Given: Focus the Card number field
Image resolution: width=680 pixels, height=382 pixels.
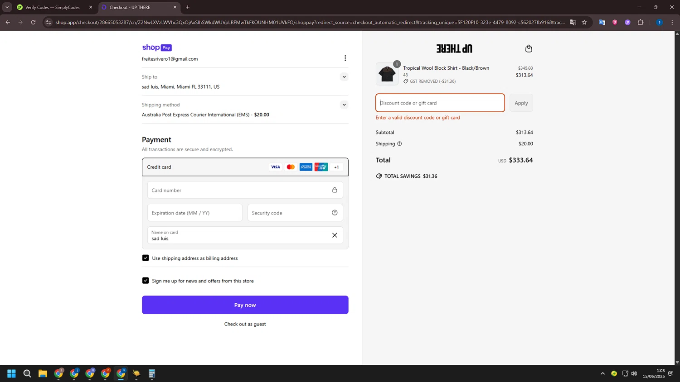Looking at the screenshot, I should click(x=245, y=190).
